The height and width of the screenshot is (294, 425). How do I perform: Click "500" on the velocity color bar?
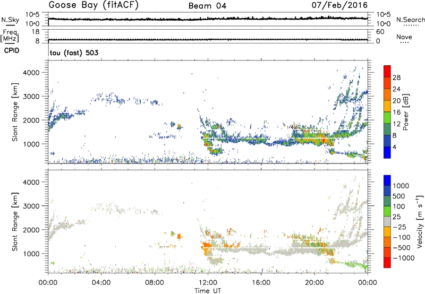[399, 196]
